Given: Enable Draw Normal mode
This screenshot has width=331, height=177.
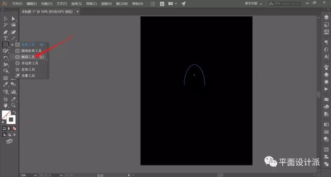Looking at the screenshot, I should click(x=4, y=135).
